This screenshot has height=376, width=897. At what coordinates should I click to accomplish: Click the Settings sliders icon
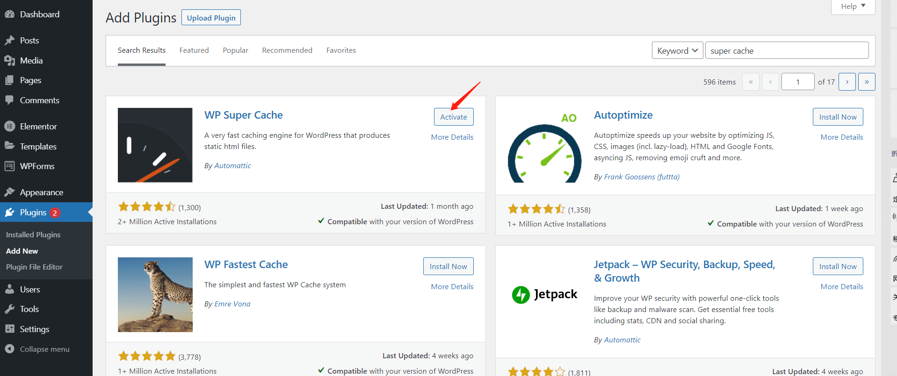(10, 329)
